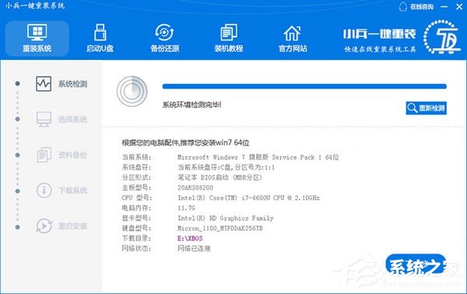Select the 选择系统 step label
The height and width of the screenshot is (294, 467).
[72, 119]
